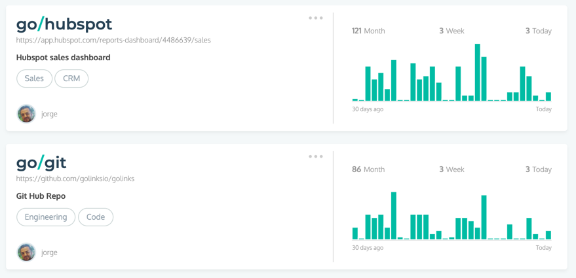Open the go/git golink title
This screenshot has width=576, height=278.
(x=41, y=164)
